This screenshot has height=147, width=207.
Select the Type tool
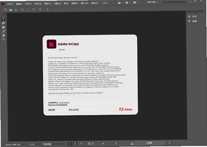click(x=3, y=19)
